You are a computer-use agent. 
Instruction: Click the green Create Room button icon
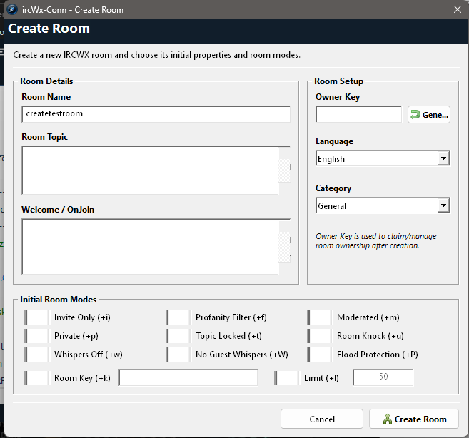[388, 419]
